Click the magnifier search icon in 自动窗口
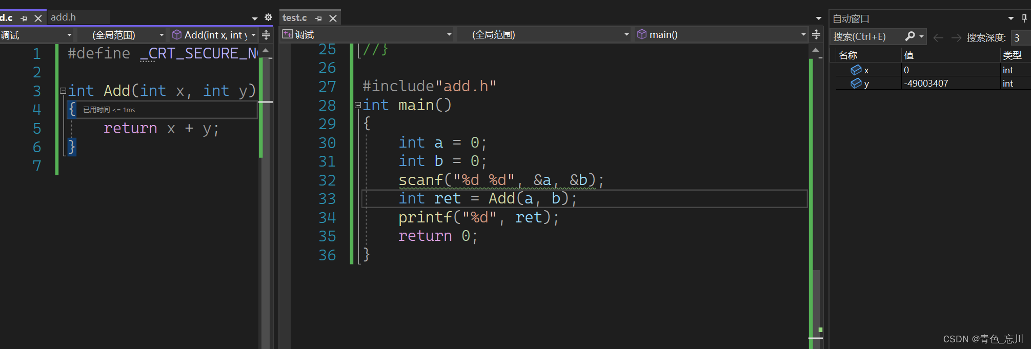Screen dimensions: 1031x349 (909, 36)
